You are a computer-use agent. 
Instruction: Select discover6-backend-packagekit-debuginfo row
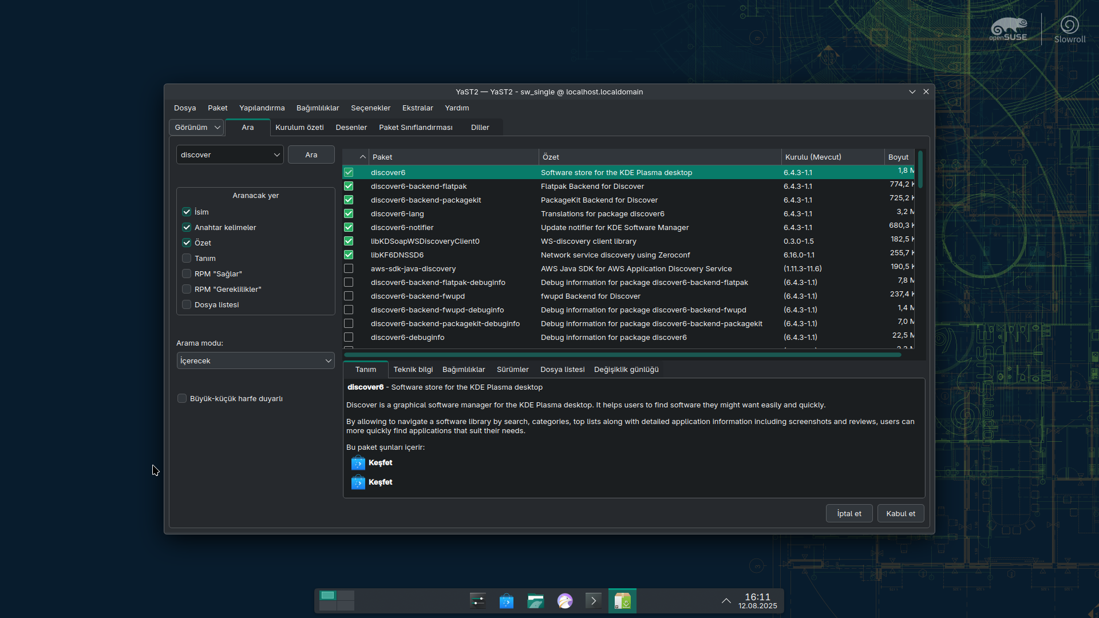(628, 323)
